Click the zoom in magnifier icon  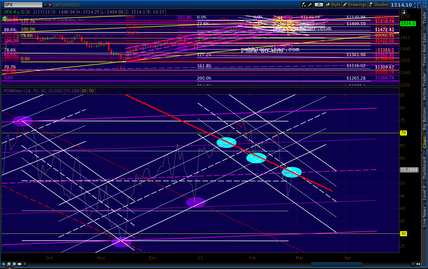(9, 264)
